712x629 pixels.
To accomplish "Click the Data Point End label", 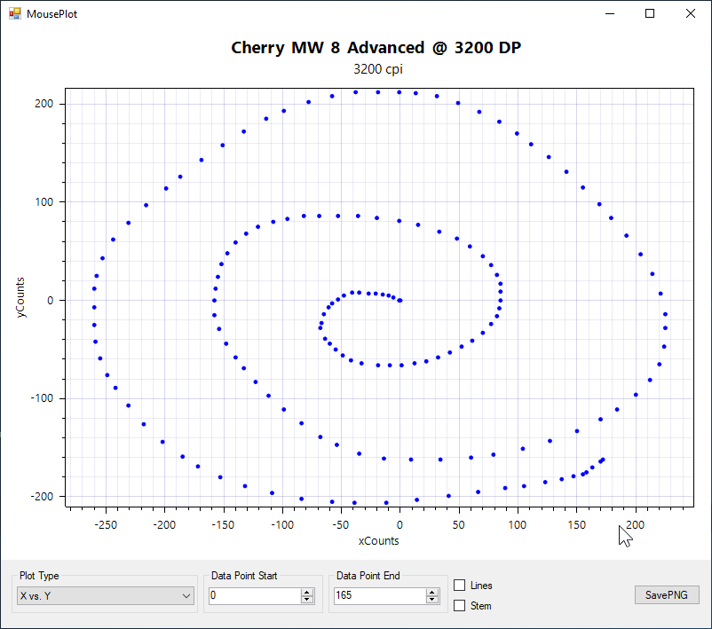I will click(368, 576).
